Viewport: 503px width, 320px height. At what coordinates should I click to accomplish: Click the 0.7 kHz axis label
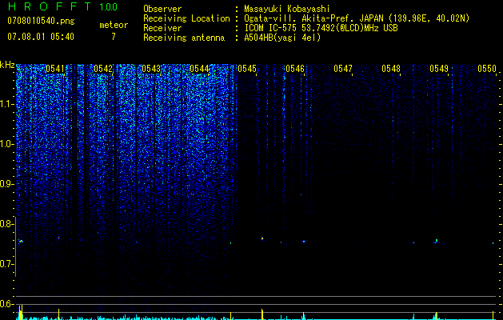(x=6, y=264)
